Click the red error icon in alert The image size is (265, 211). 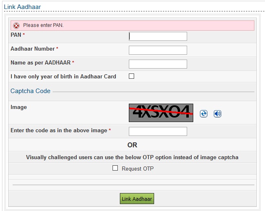17,26
